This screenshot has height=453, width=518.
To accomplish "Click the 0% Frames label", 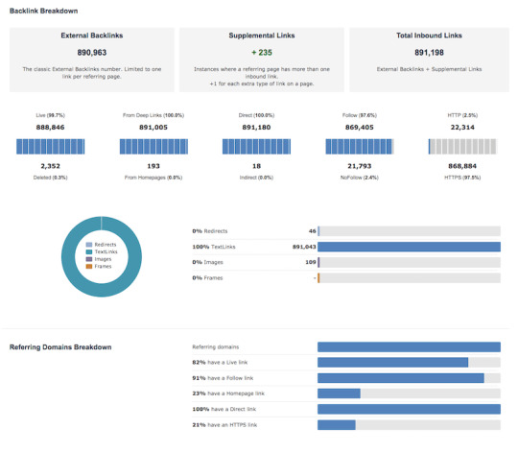I will [207, 278].
